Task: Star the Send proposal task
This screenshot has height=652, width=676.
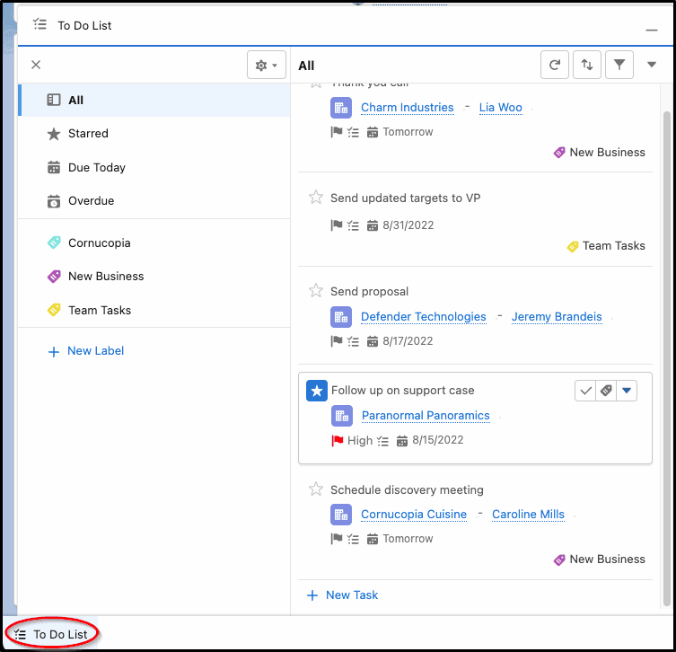Action: click(x=316, y=291)
